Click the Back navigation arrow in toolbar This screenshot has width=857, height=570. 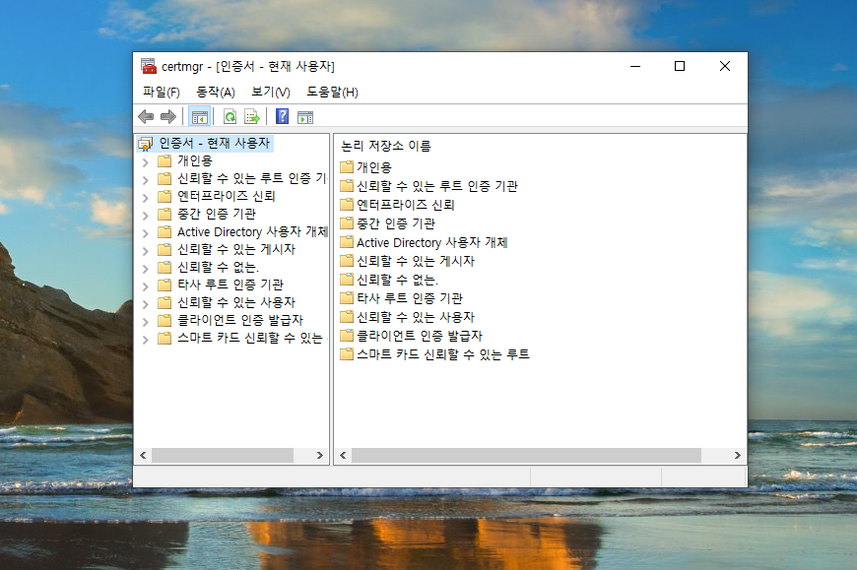click(146, 116)
